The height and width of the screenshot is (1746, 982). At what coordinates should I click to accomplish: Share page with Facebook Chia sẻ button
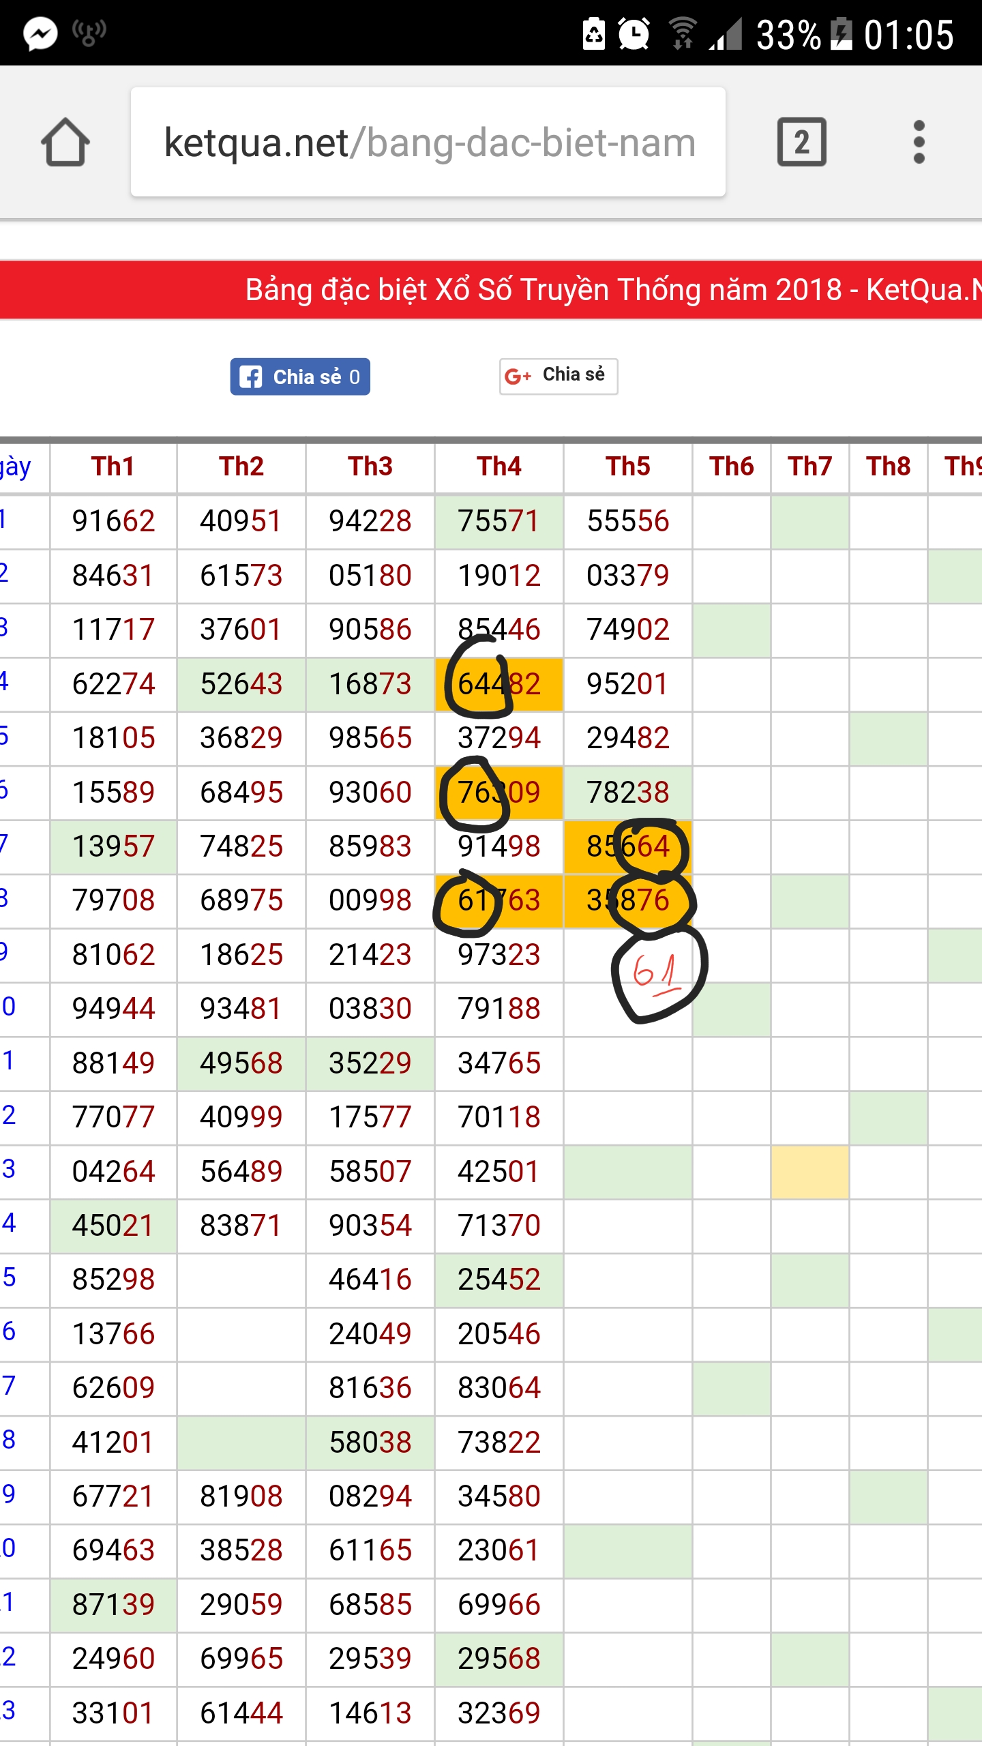click(x=300, y=376)
